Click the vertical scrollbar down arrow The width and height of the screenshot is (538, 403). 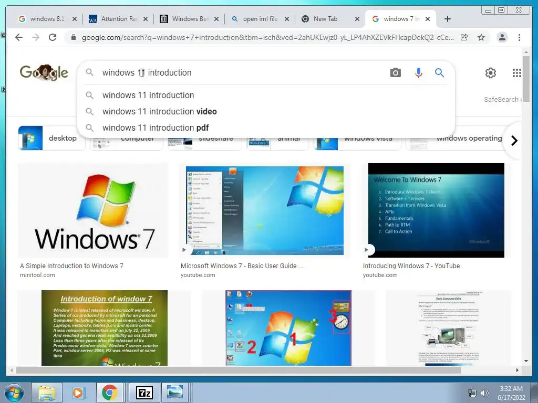point(526,361)
